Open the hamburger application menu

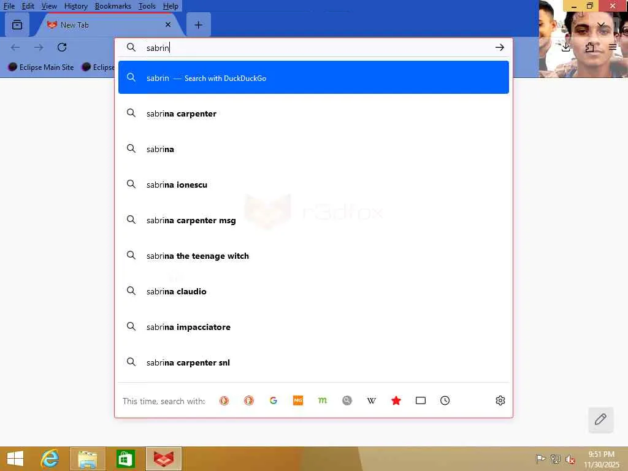coord(613,48)
